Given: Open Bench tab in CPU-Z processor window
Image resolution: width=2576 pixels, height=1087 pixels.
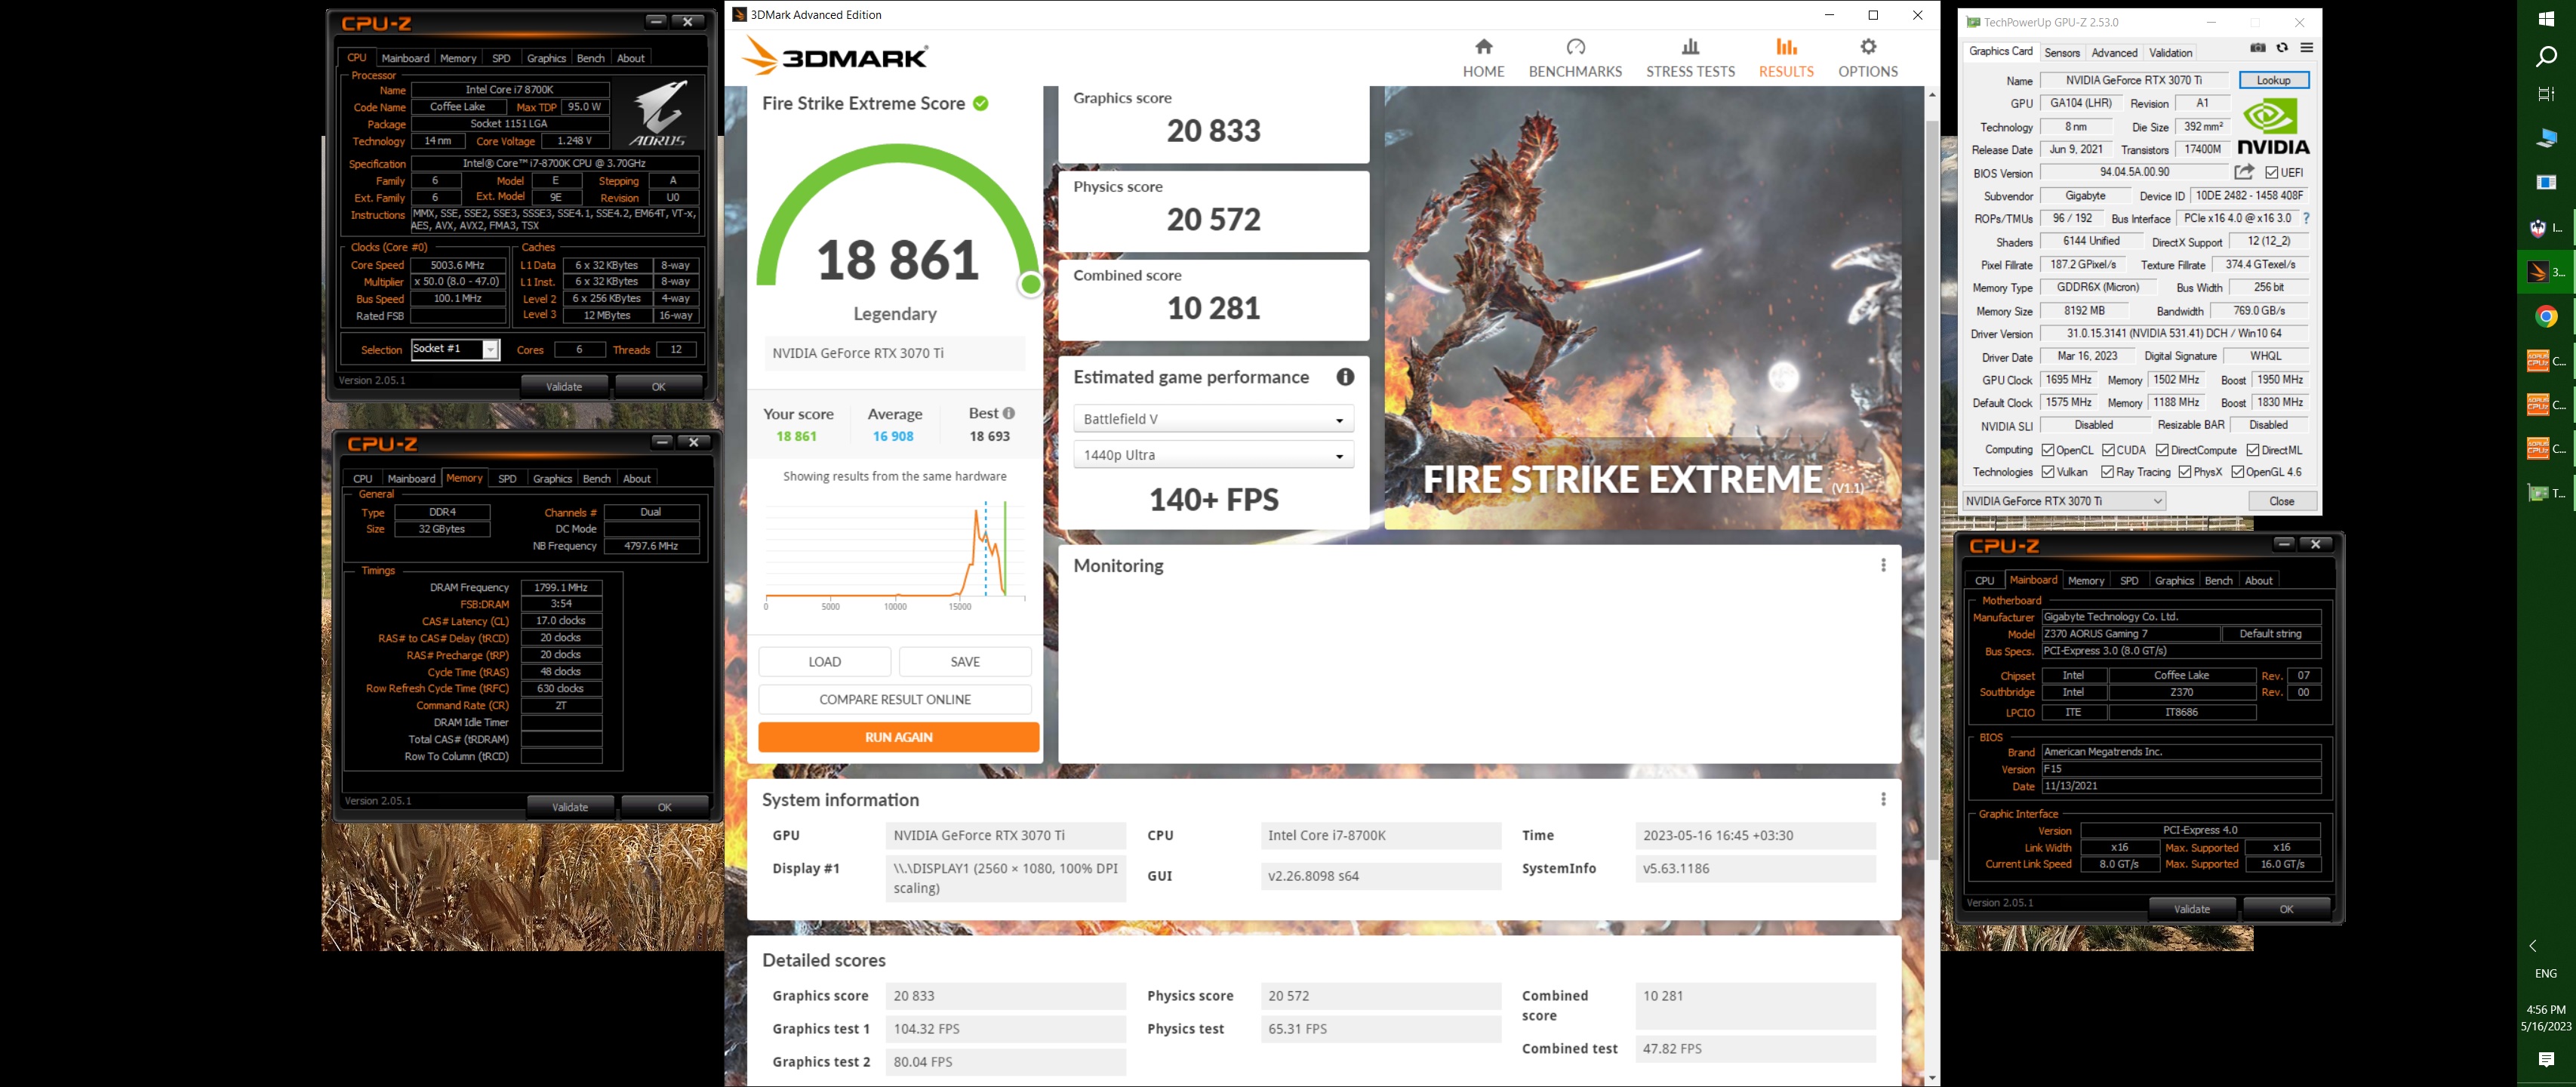Looking at the screenshot, I should 590,58.
